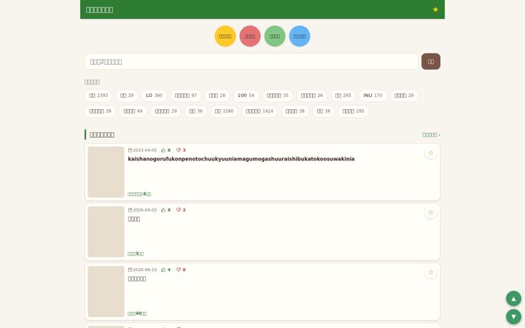Click the green footer text containing 4

[x=139, y=194]
